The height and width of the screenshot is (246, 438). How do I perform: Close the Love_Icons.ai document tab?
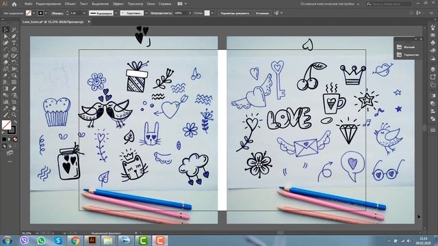[x=89, y=21]
